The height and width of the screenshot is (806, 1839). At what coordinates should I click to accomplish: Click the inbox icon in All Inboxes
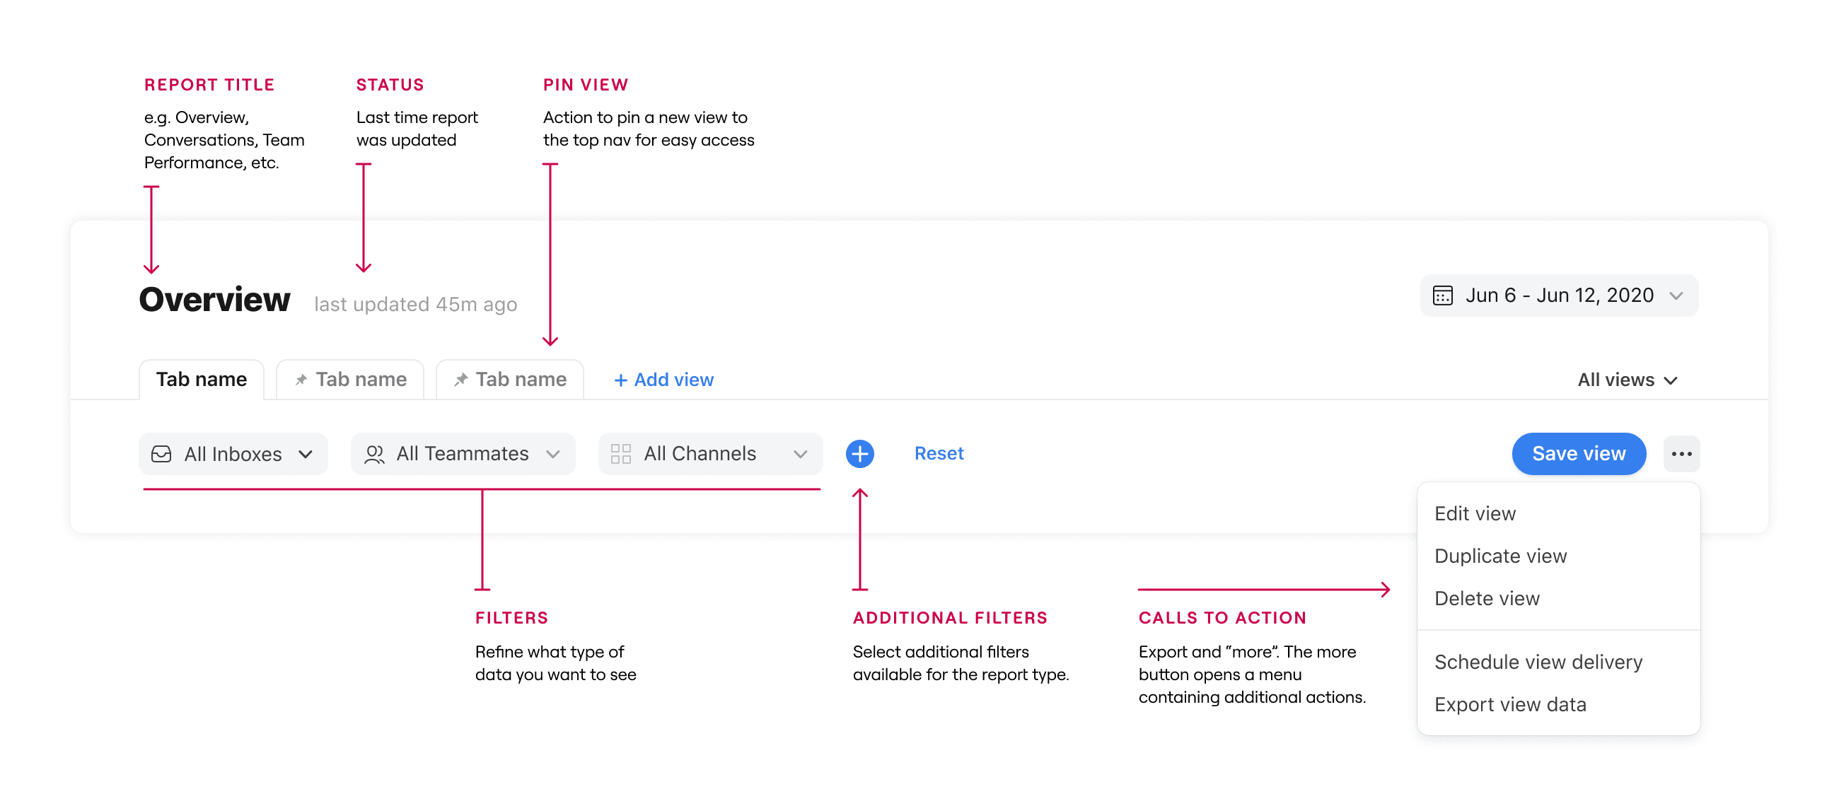click(x=161, y=453)
